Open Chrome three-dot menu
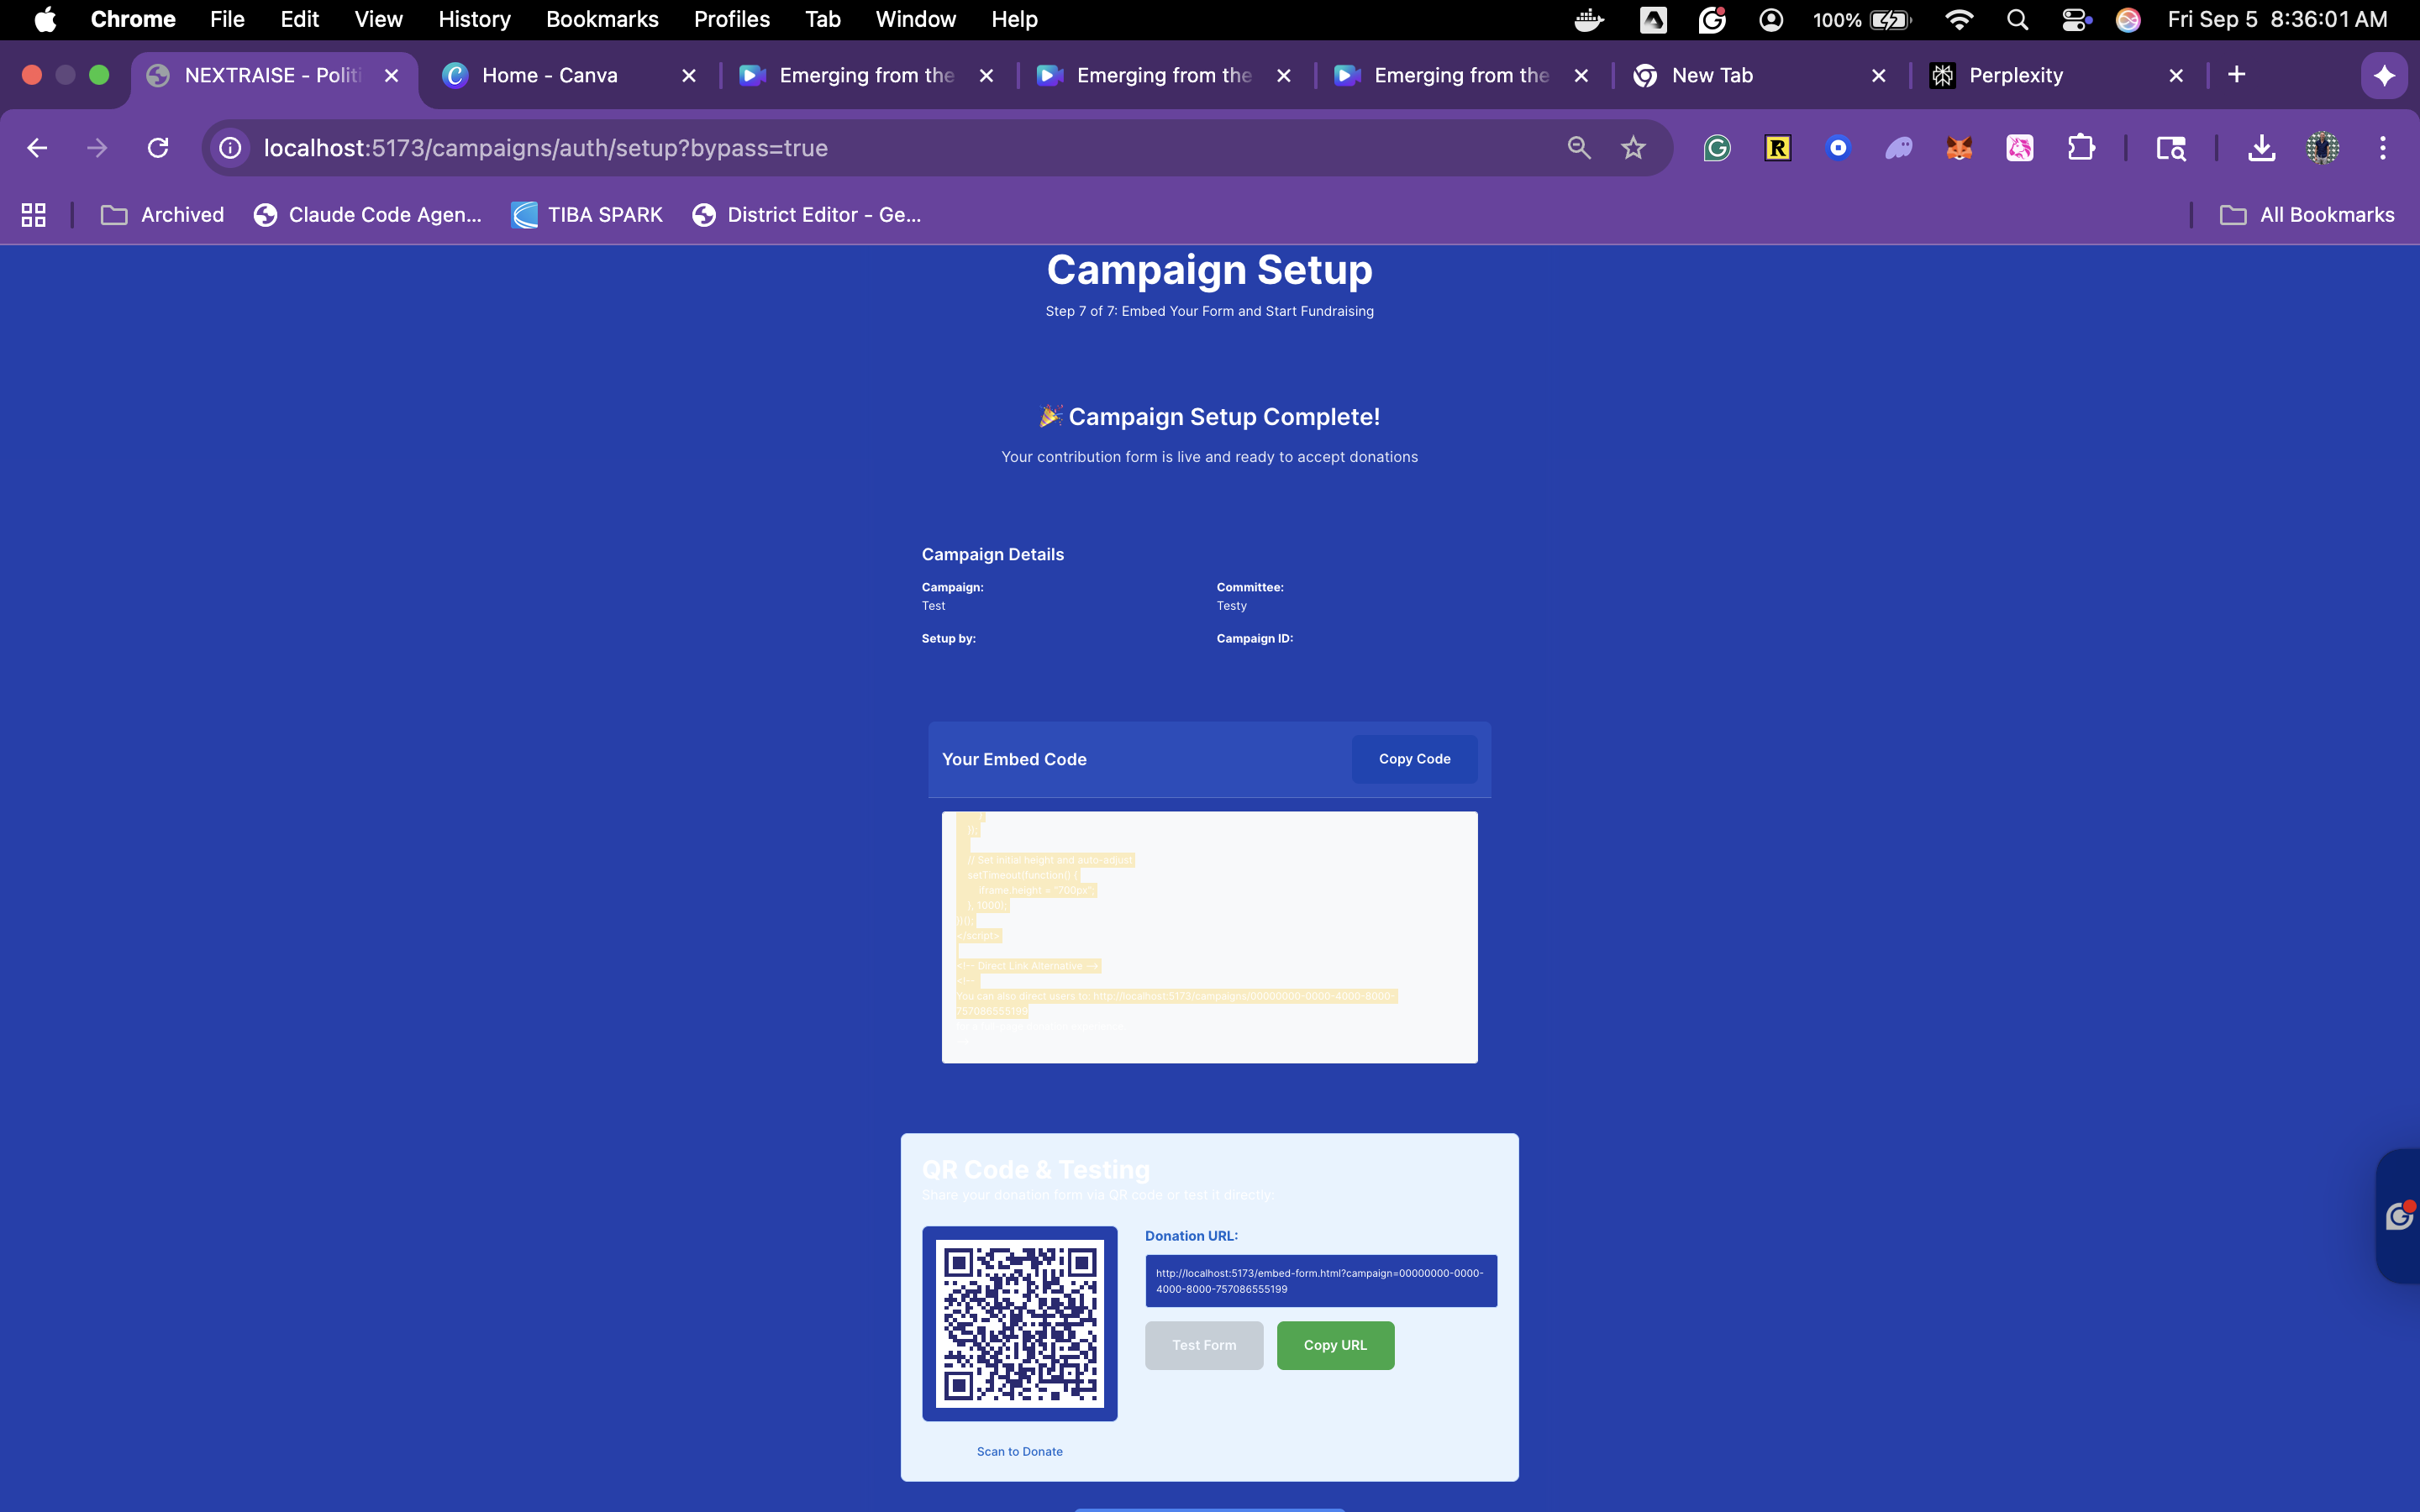Image resolution: width=2420 pixels, height=1512 pixels. (2383, 148)
